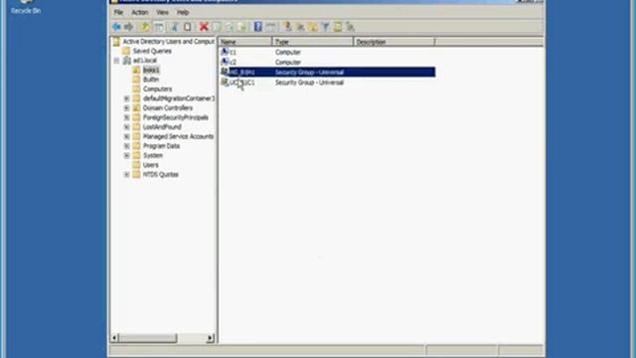The width and height of the screenshot is (636, 358).
Task: Click the Export List toolbar icon
Action: pos(242,27)
